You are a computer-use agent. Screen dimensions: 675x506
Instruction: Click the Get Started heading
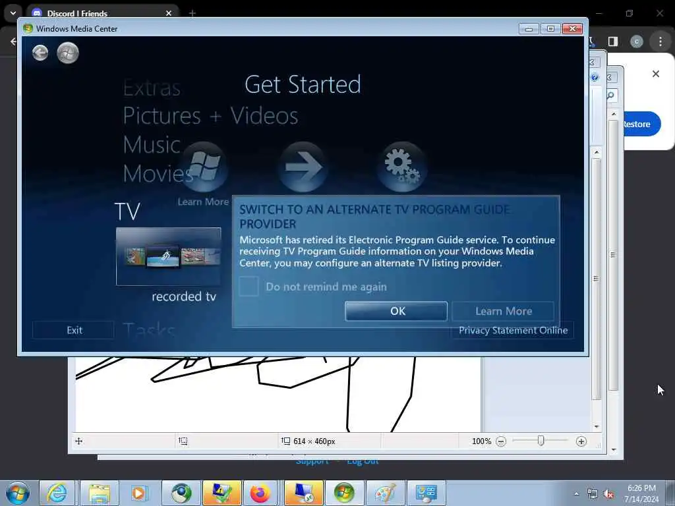click(x=303, y=84)
